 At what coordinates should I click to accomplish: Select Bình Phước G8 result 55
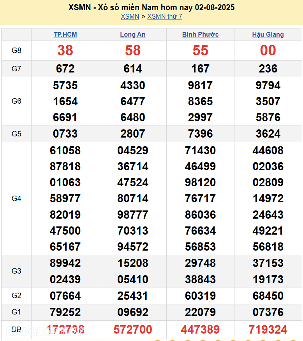pyautogui.click(x=200, y=50)
